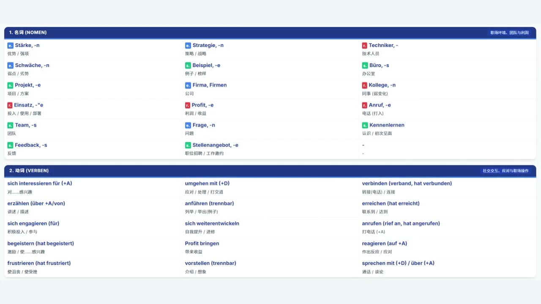Click the verb anführen (trennbar)
This screenshot has width=541, height=304.
click(x=209, y=204)
